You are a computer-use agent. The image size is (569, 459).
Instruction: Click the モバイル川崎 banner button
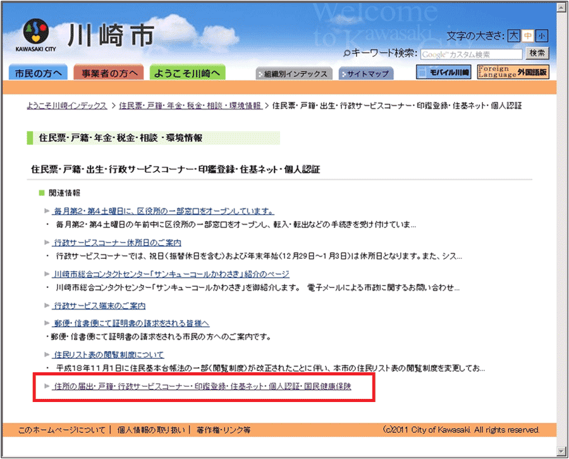tap(443, 72)
